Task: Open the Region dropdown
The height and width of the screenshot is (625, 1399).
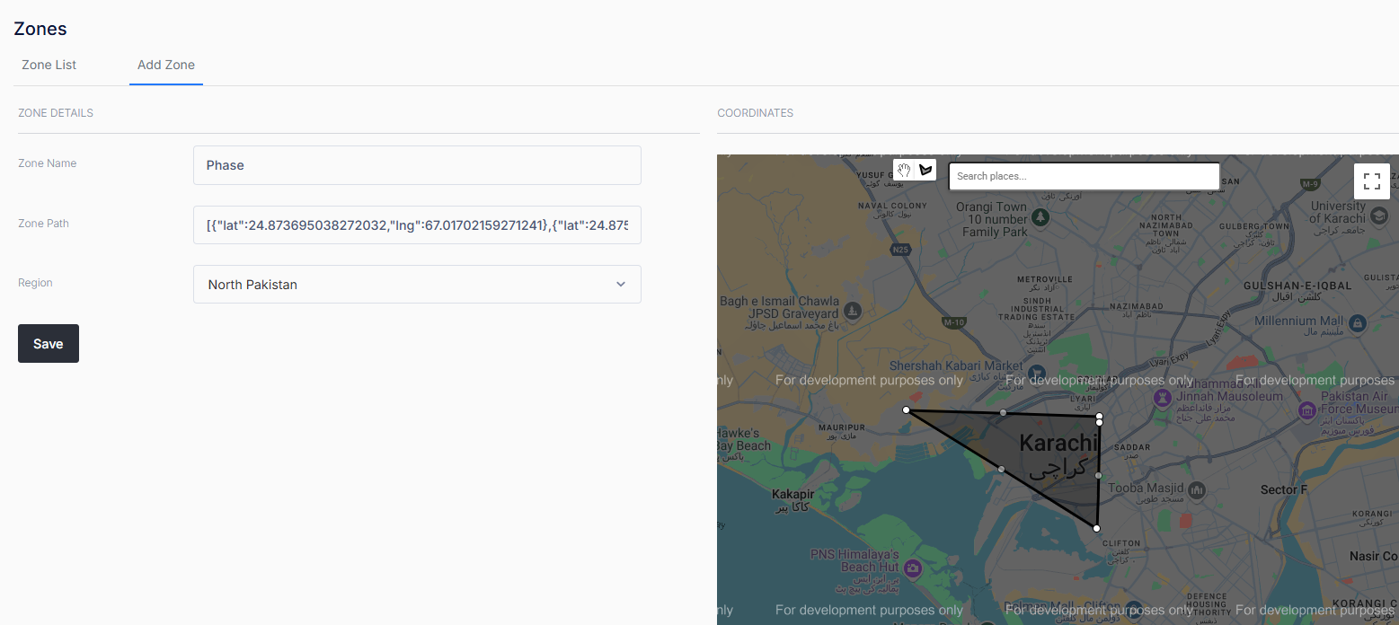Action: 417,284
